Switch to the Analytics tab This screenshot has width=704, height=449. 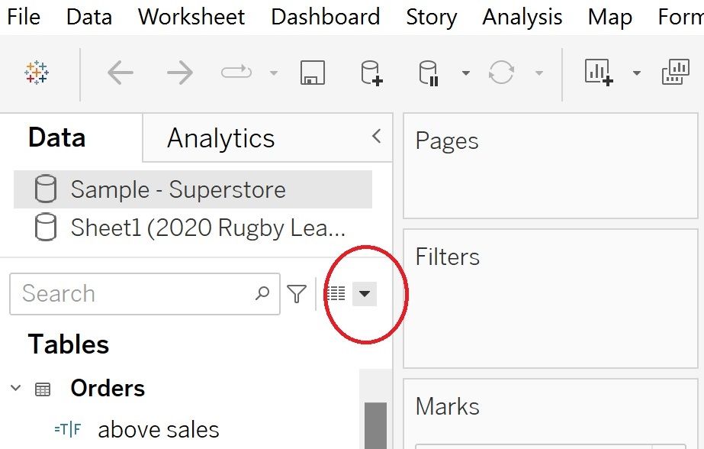[221, 138]
